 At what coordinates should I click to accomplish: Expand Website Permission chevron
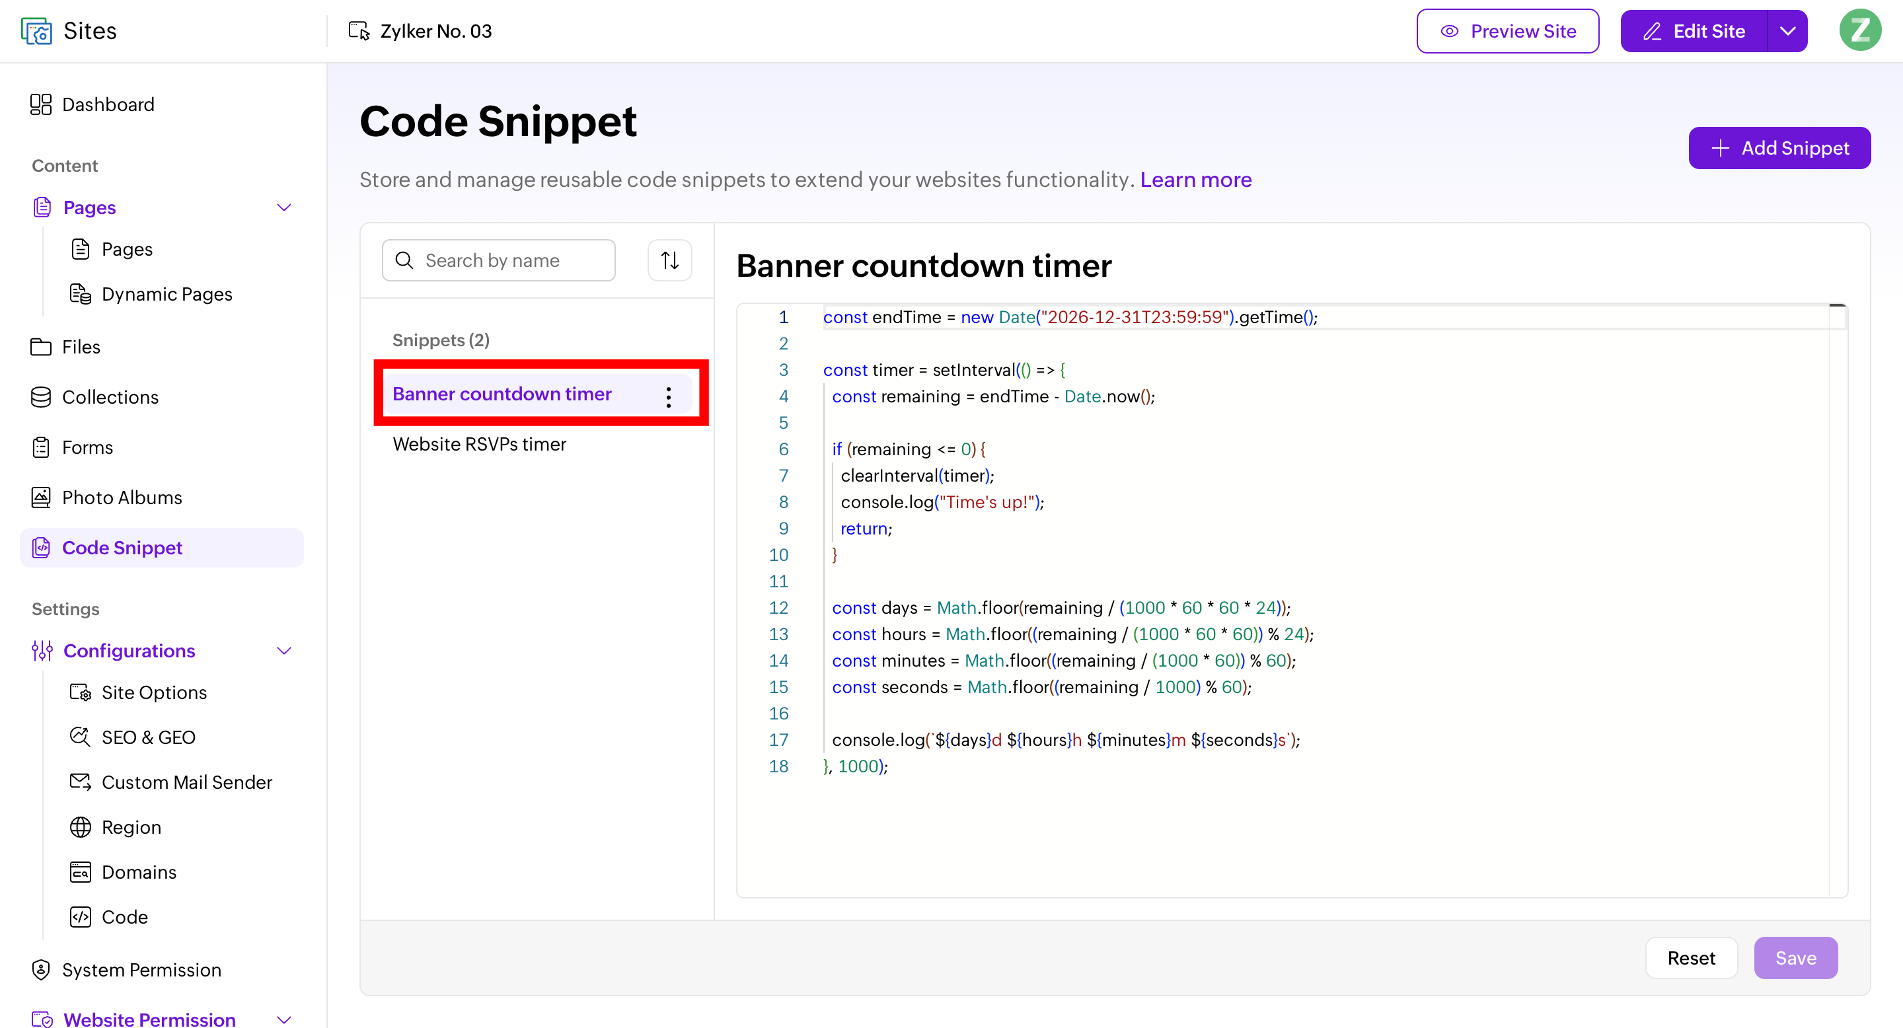283,1020
